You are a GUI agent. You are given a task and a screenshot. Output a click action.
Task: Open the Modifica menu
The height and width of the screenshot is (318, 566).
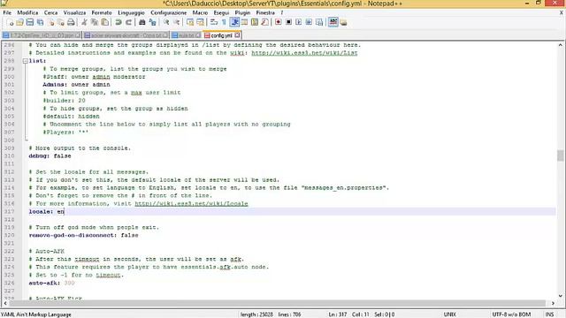(x=27, y=12)
